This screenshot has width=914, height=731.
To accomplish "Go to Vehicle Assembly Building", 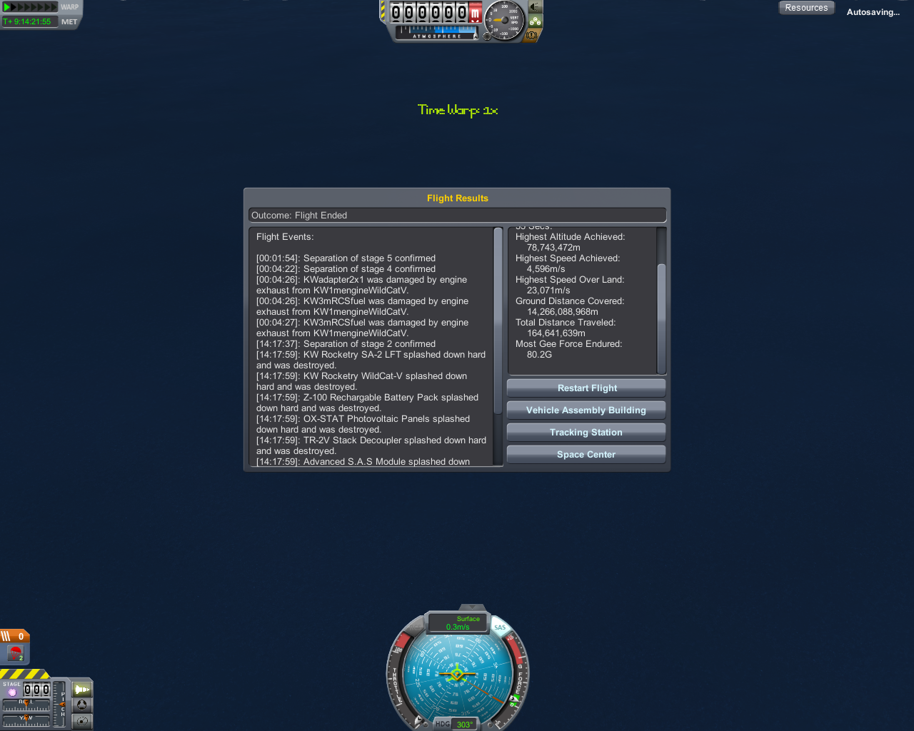I will (x=586, y=410).
